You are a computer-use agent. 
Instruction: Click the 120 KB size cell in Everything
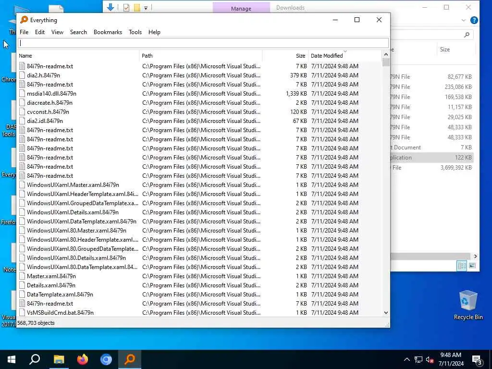coord(298,111)
